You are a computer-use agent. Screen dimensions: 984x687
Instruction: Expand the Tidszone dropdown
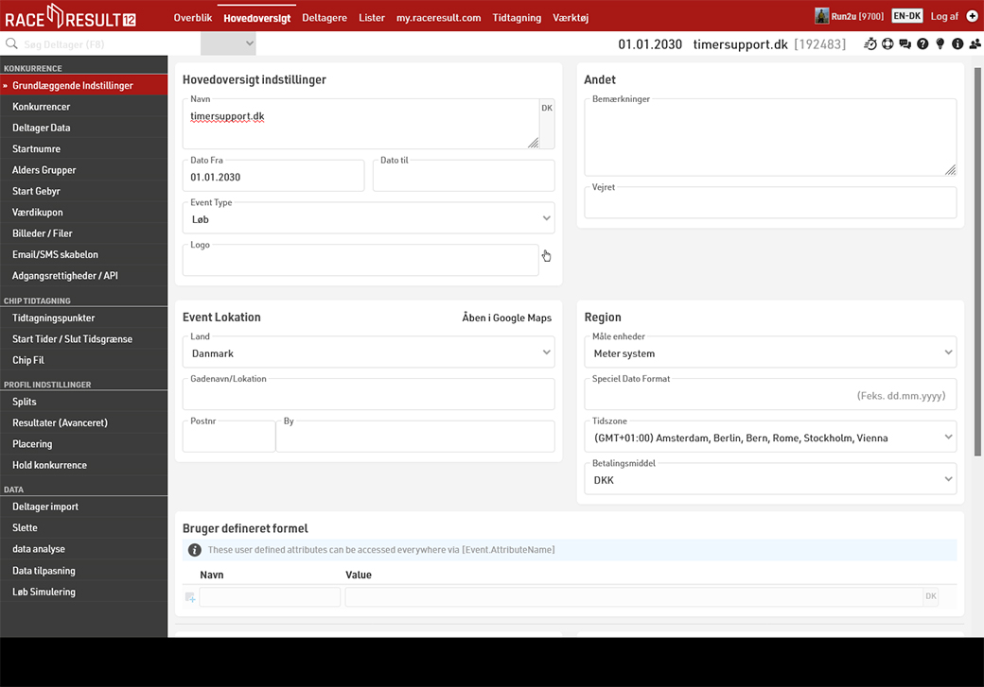click(x=770, y=438)
